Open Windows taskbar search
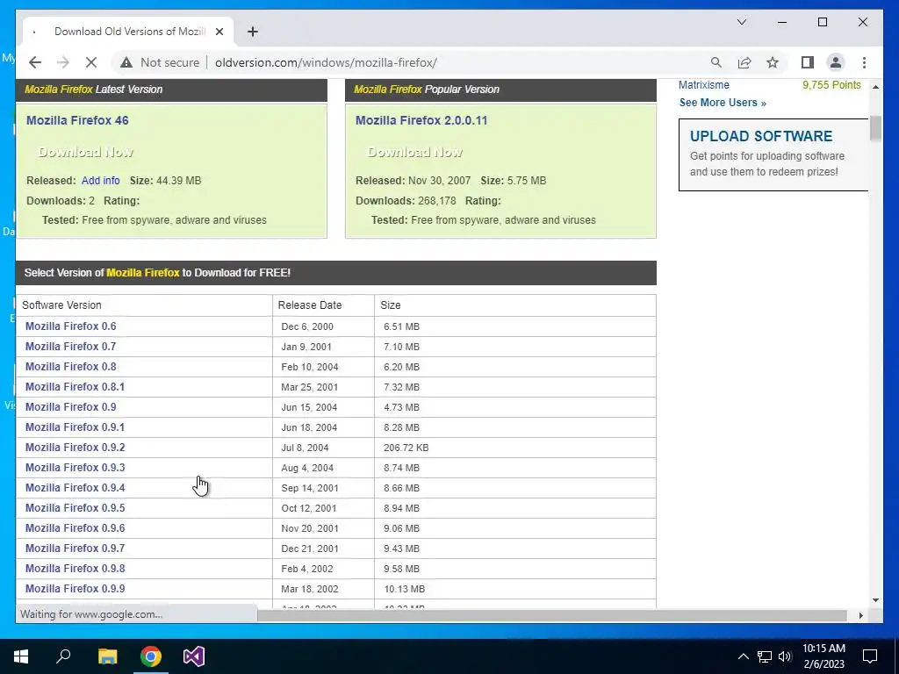The image size is (899, 674). click(63, 656)
